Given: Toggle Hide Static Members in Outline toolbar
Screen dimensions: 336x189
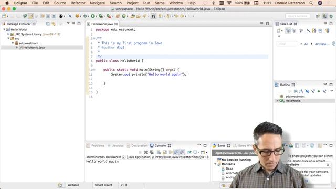Looking at the screenshot, I should [313, 91].
